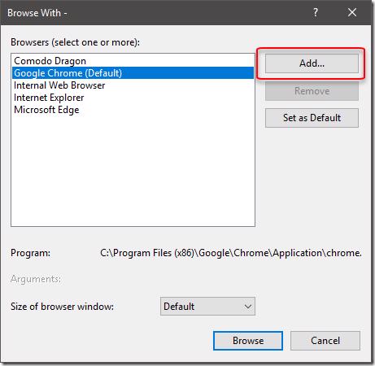Select Google Chrome (Default) entry

click(x=133, y=73)
